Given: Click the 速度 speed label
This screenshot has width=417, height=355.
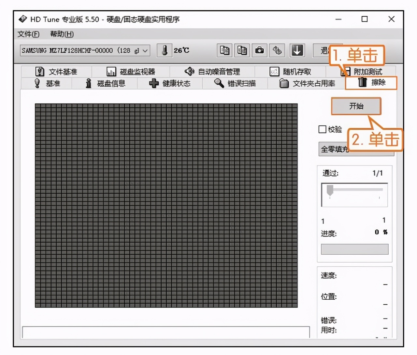Looking at the screenshot, I should 329,276.
